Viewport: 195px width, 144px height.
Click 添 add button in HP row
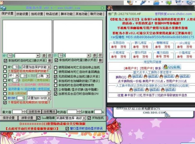click(44, 56)
